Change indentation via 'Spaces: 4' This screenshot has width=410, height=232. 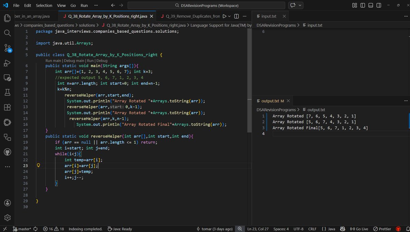click(x=281, y=229)
